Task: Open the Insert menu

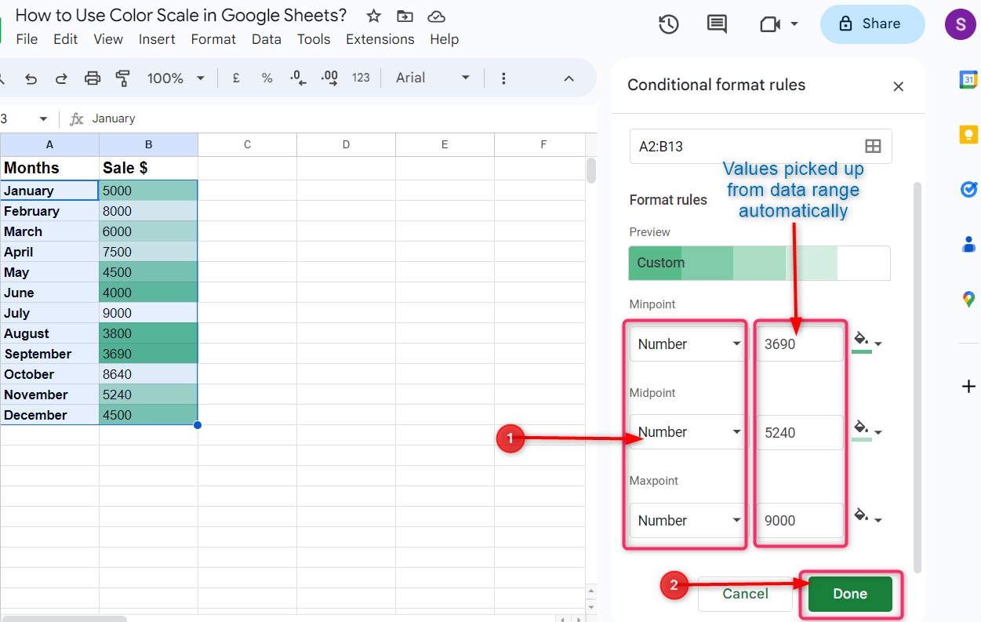Action: pyautogui.click(x=158, y=39)
